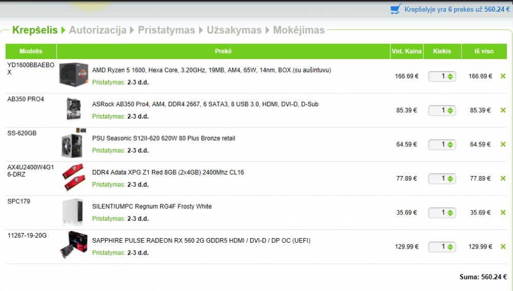Select Pristatymas 2-3 d.d. under SAPPHIRE RX 560

(121, 253)
